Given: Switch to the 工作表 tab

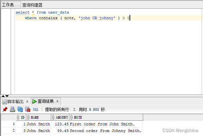Looking at the screenshot, I should 11,5.
